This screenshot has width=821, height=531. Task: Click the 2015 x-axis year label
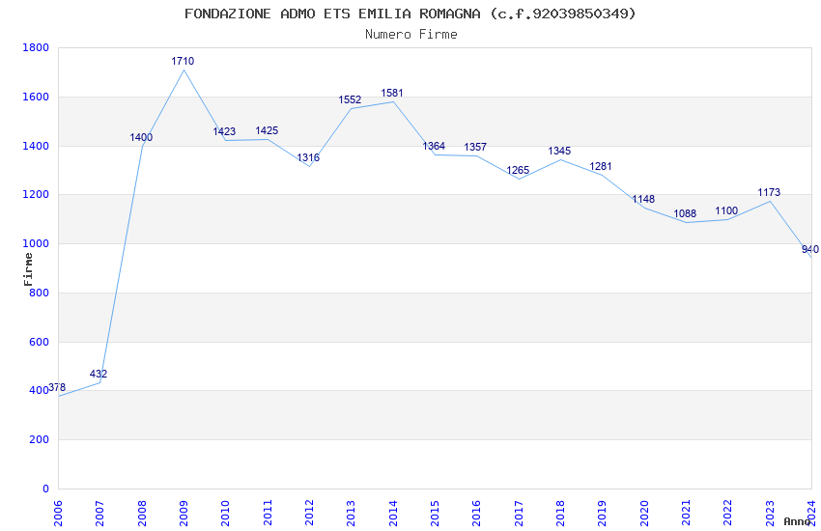(x=435, y=514)
